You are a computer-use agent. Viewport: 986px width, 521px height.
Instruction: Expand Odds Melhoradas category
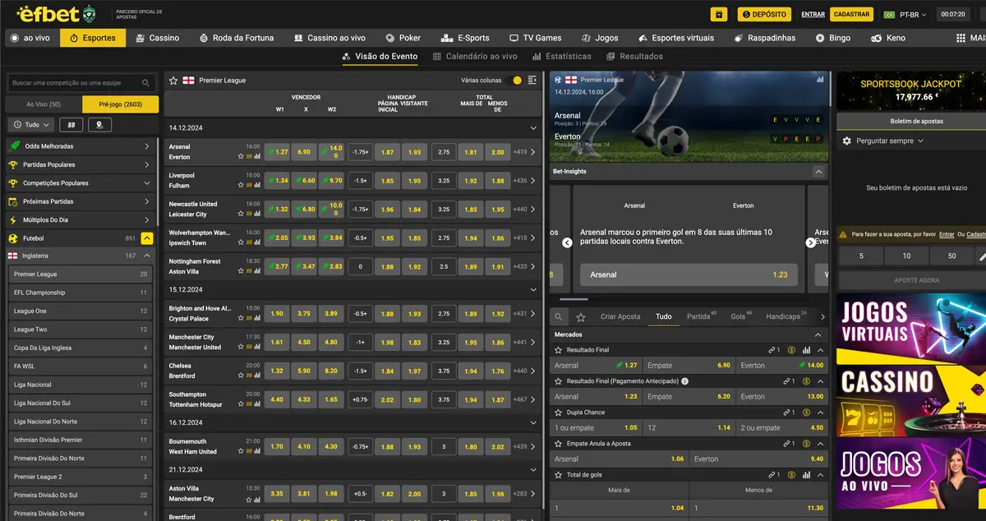pyautogui.click(x=80, y=146)
